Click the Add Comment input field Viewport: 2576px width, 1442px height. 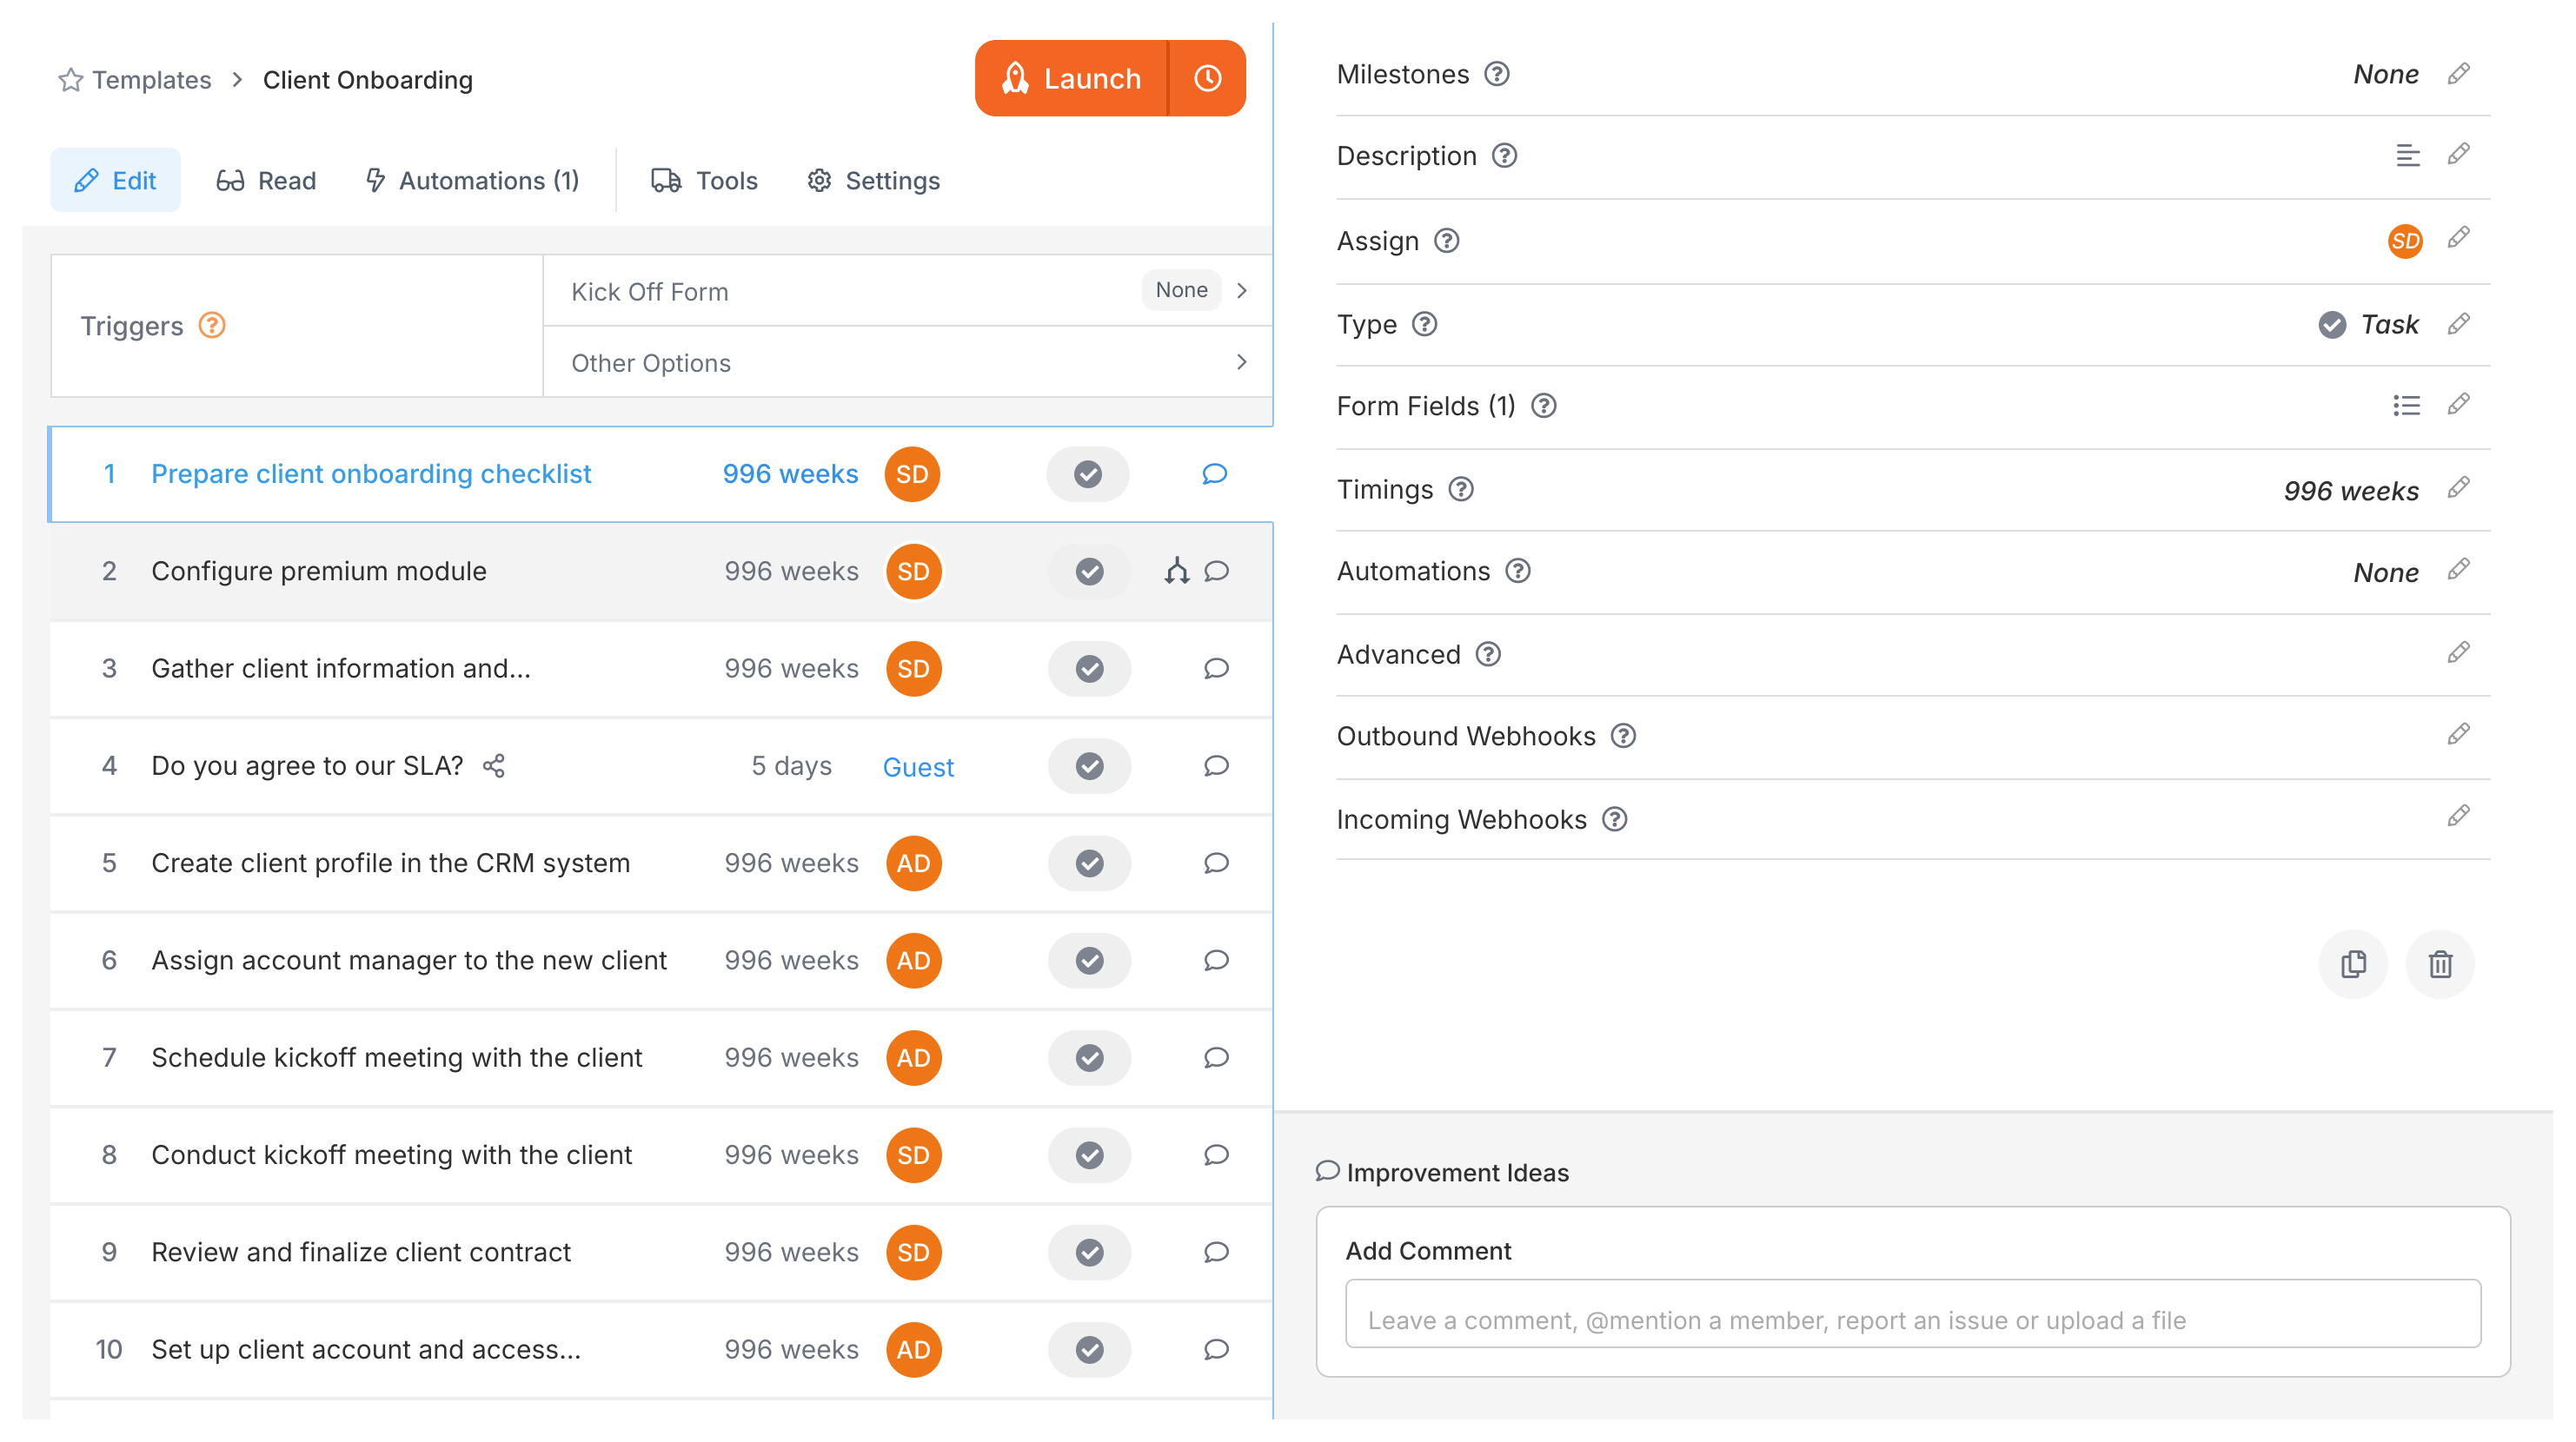coord(1912,1313)
